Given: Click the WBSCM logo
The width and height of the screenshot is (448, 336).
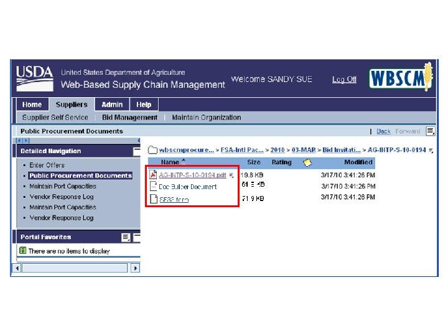Looking at the screenshot, I should point(401,78).
